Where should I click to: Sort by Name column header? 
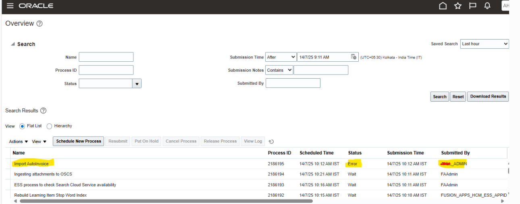click(x=19, y=153)
